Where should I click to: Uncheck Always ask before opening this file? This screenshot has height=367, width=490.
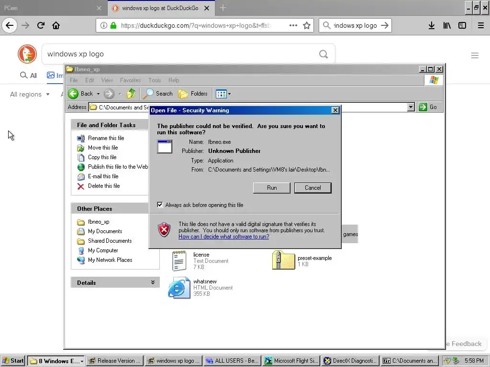tap(160, 205)
